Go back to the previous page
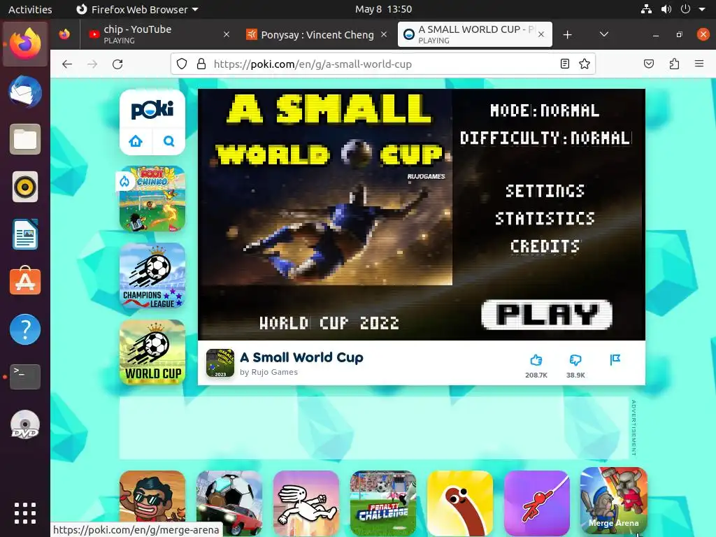This screenshot has width=716, height=537. [67, 64]
